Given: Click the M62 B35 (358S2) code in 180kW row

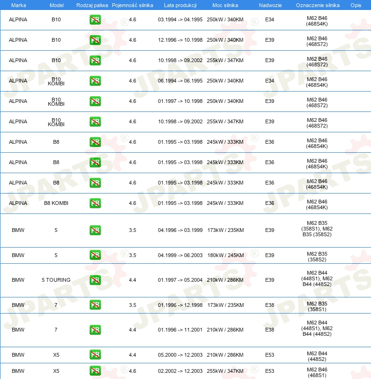Looking at the screenshot, I should [317, 257].
